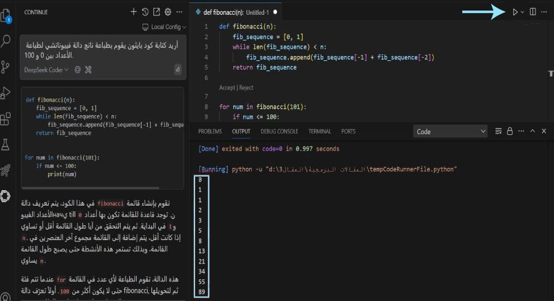This screenshot has height=301, width=554.
Task: Open the Code output channel dropdown
Action: pyautogui.click(x=450, y=132)
